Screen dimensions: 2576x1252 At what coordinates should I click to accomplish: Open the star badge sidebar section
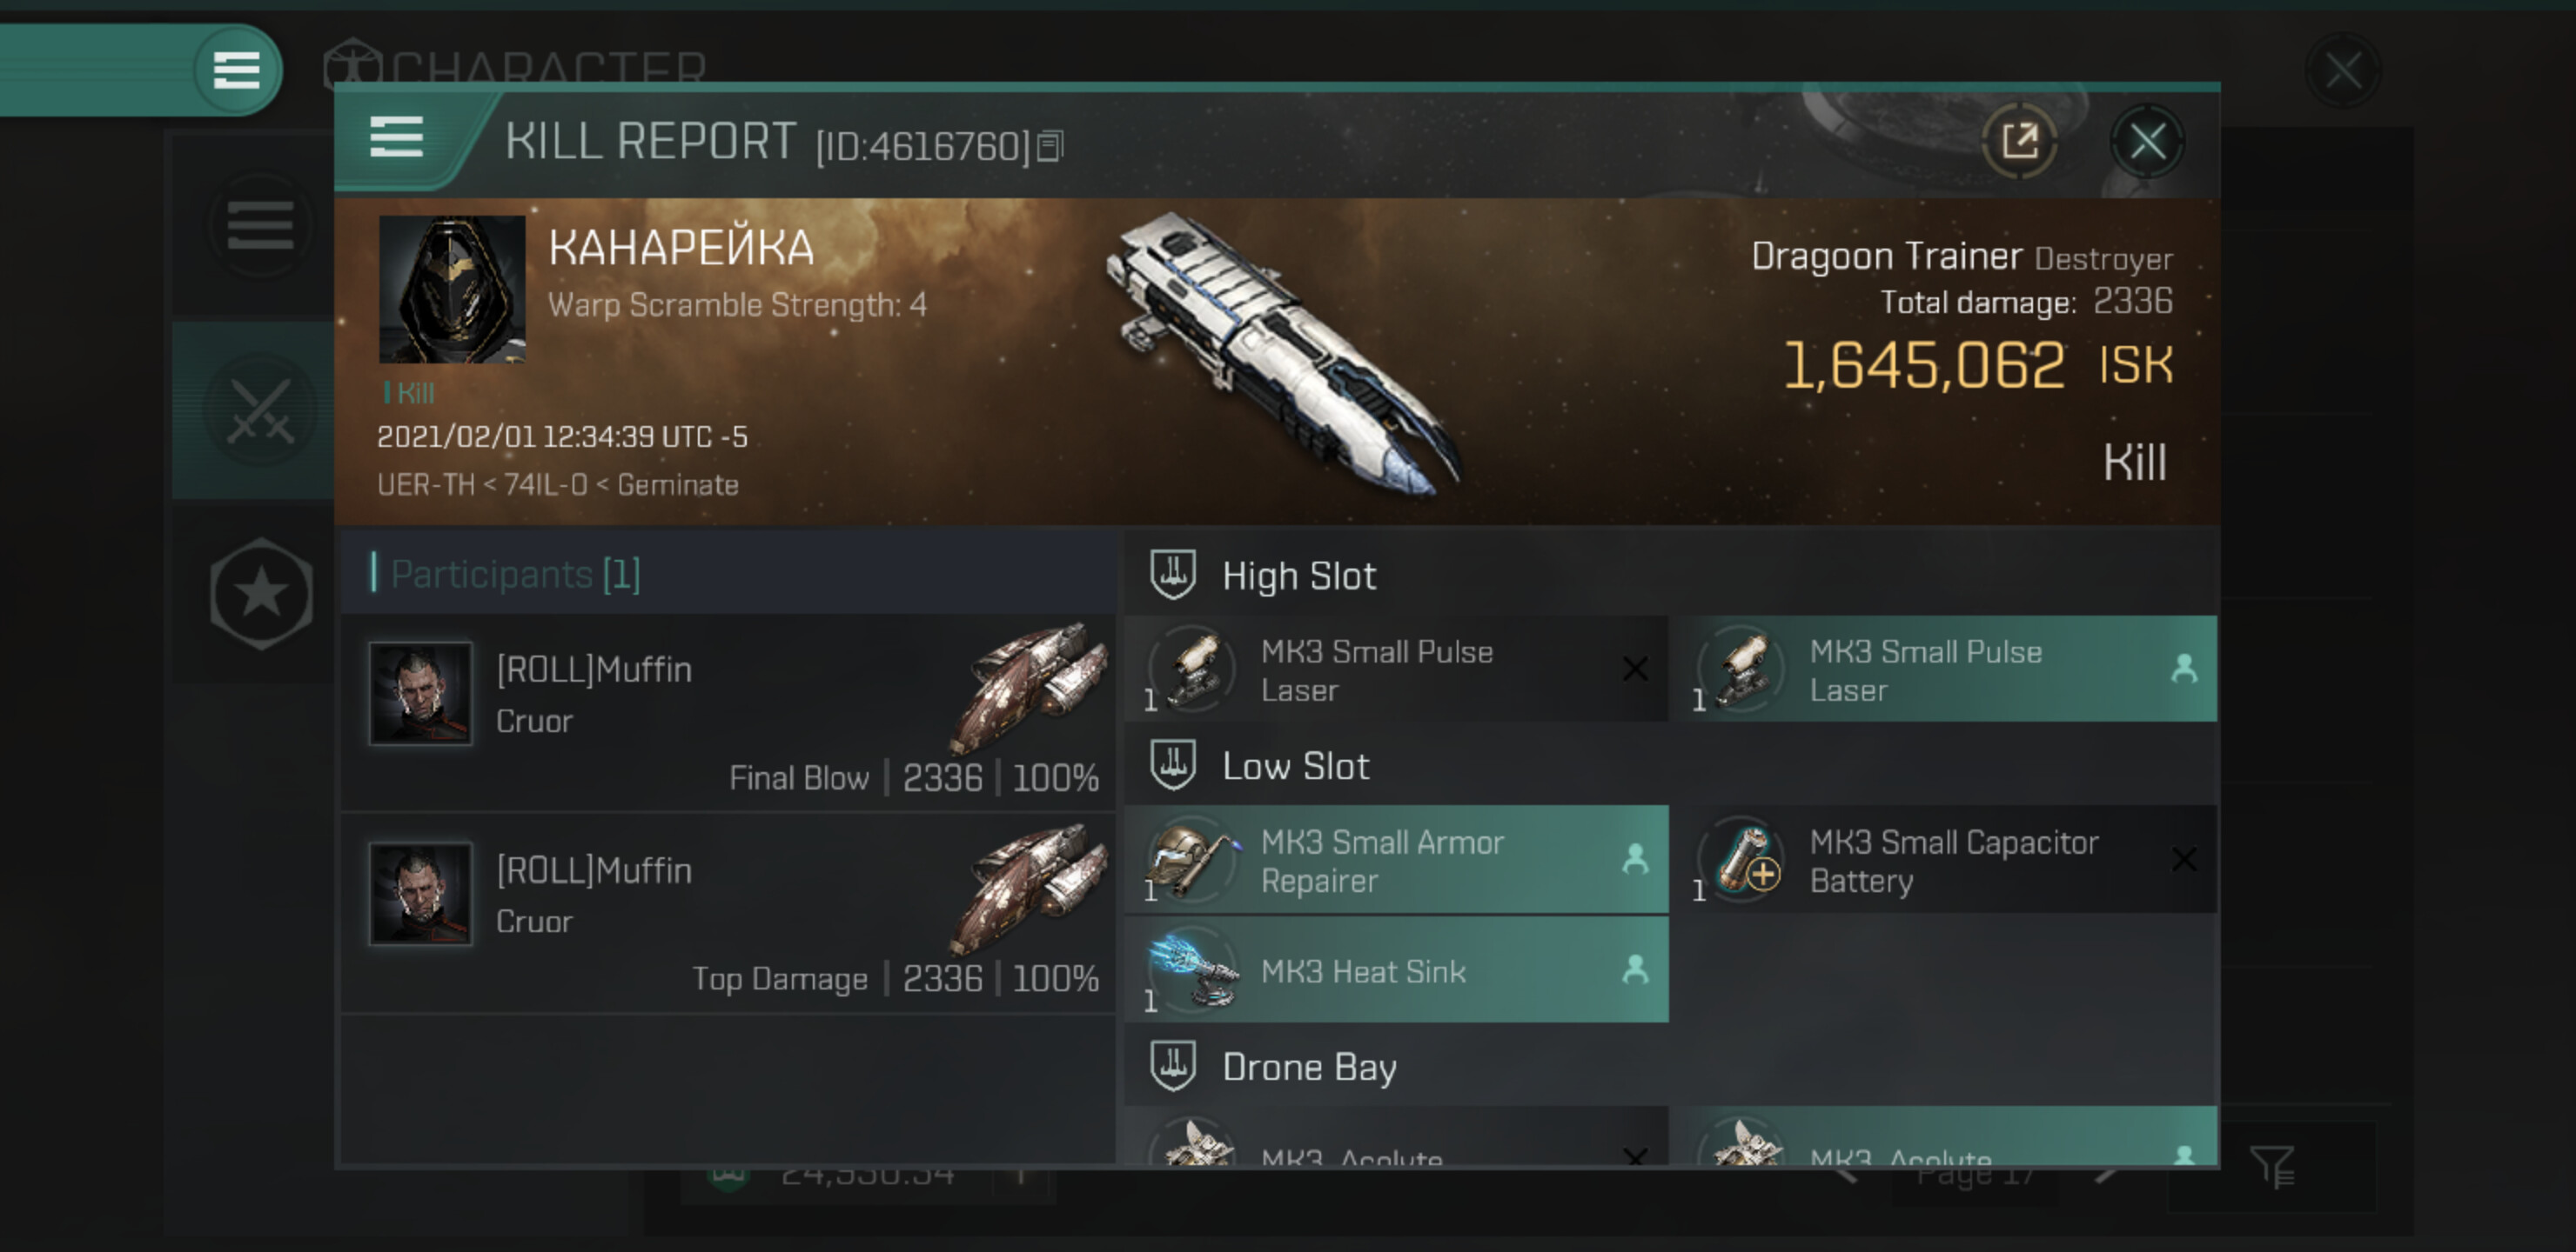coord(261,595)
